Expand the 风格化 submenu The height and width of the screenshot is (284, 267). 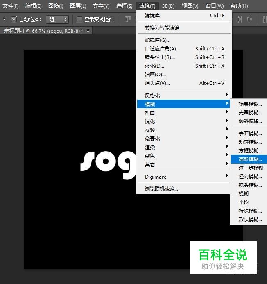[183, 95]
